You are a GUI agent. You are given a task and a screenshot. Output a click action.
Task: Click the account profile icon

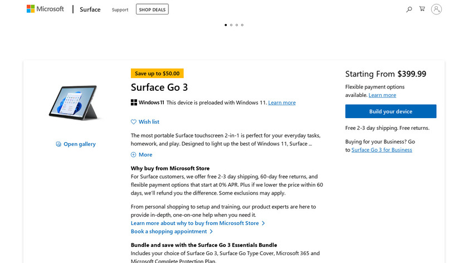click(436, 9)
